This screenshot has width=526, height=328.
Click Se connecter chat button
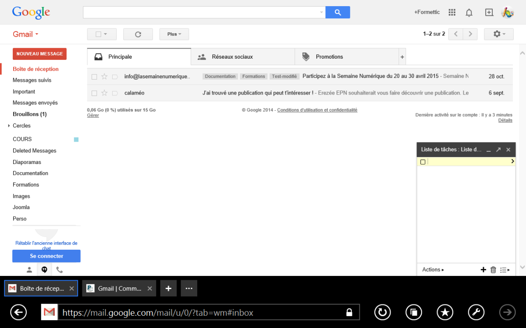[46, 256]
